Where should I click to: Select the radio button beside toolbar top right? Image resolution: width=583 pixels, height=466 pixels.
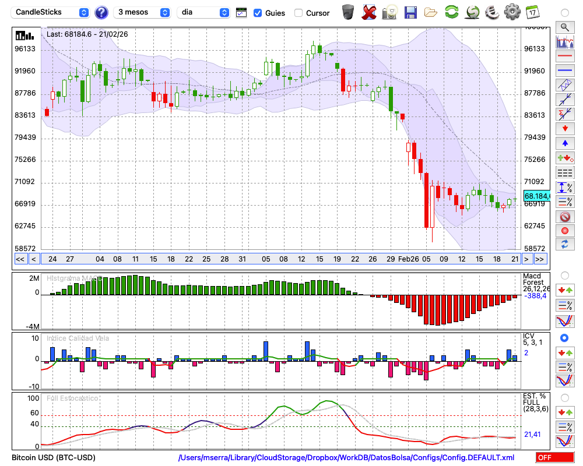point(565,13)
